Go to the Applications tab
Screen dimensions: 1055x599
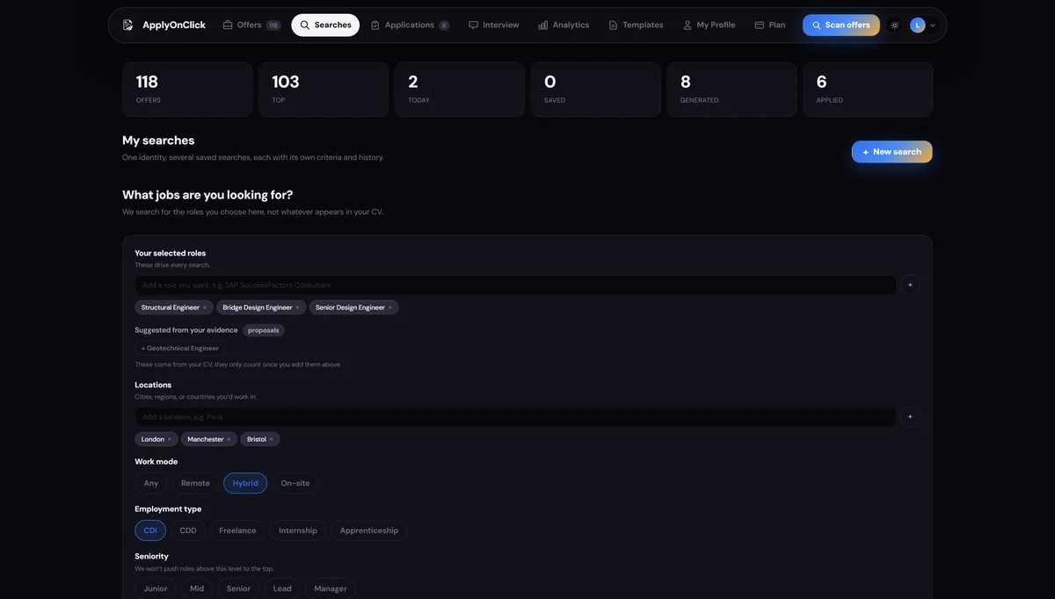[410, 25]
